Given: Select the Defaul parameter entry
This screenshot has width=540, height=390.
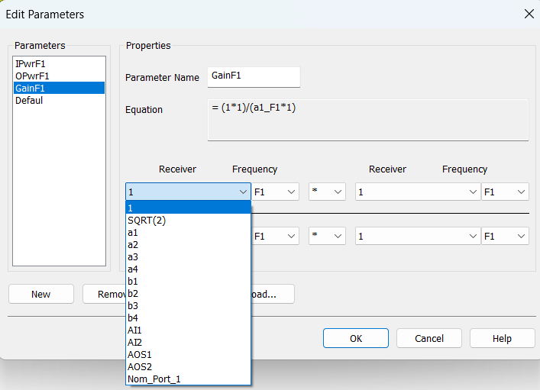Looking at the screenshot, I should 29,101.
